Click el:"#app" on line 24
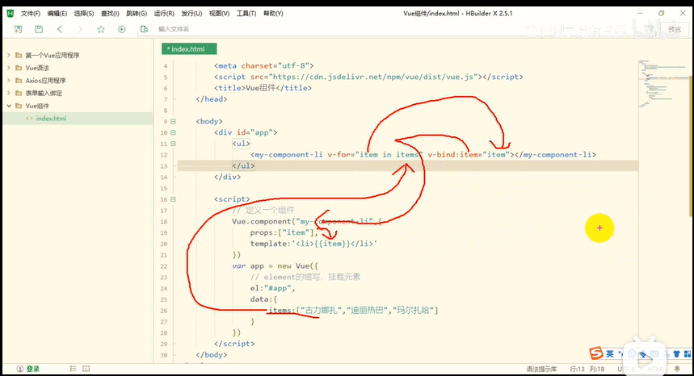Viewport: 694px width, 376px height. click(x=272, y=288)
